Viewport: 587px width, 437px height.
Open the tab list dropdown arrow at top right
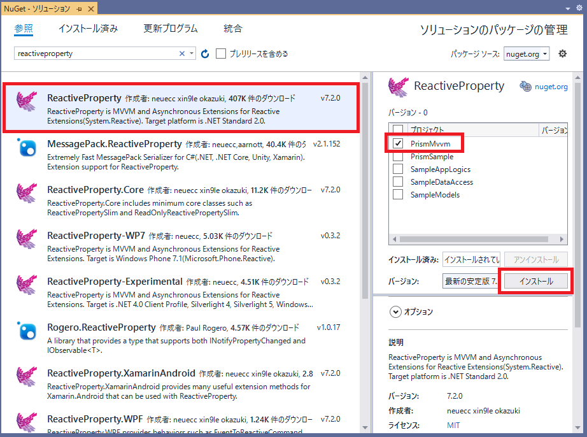click(x=568, y=8)
